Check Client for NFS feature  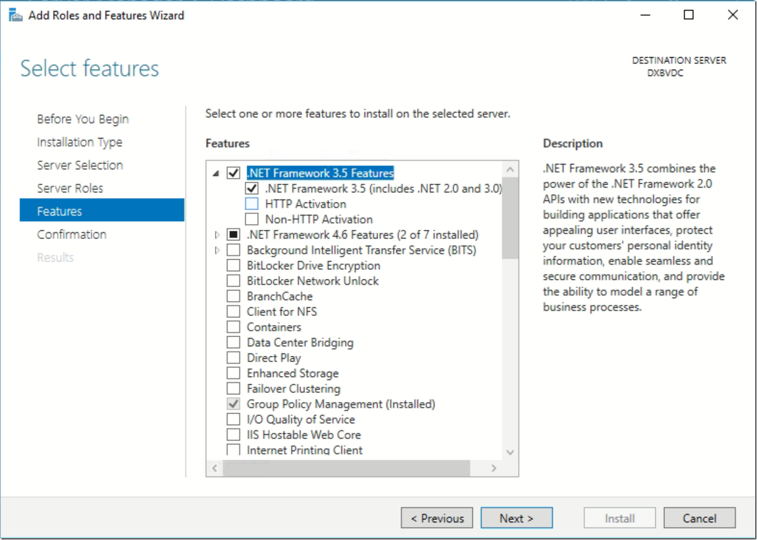[x=233, y=311]
